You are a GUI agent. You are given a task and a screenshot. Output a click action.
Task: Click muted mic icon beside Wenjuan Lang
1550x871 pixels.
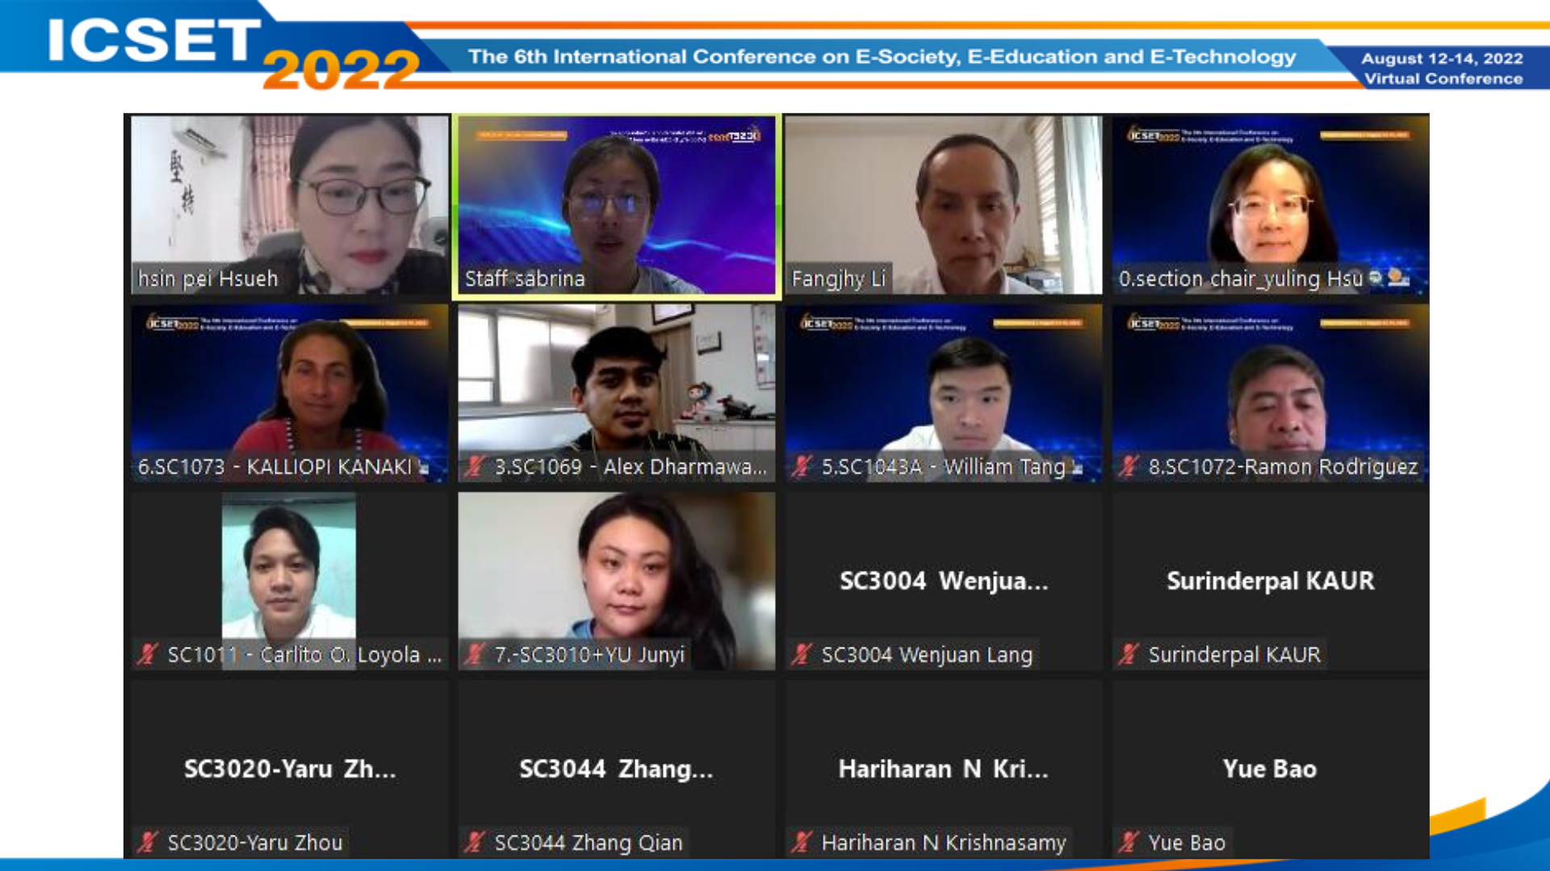click(802, 654)
